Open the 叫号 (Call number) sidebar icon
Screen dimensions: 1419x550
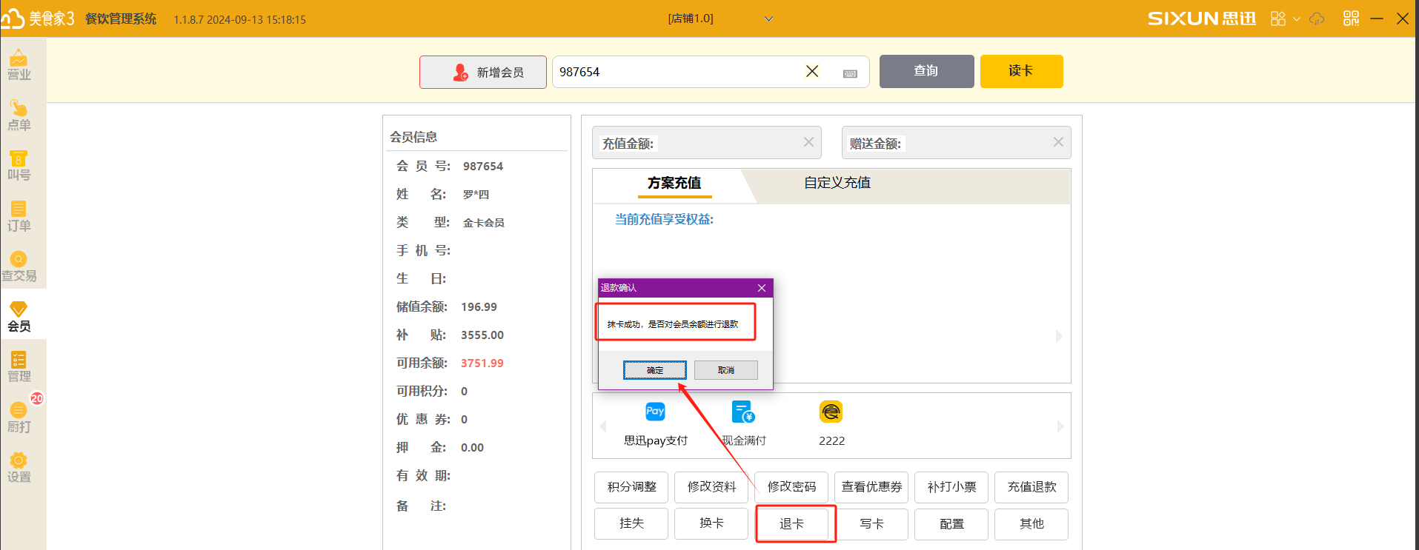tap(19, 166)
